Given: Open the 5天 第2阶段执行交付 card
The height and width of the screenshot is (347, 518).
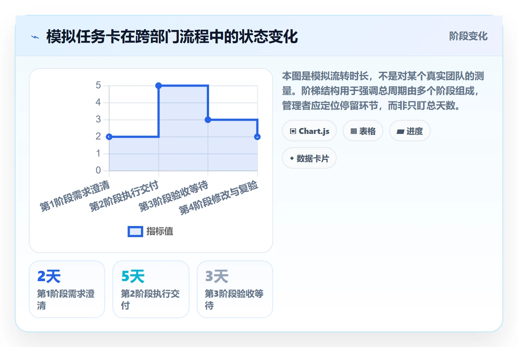Looking at the screenshot, I should tap(151, 289).
